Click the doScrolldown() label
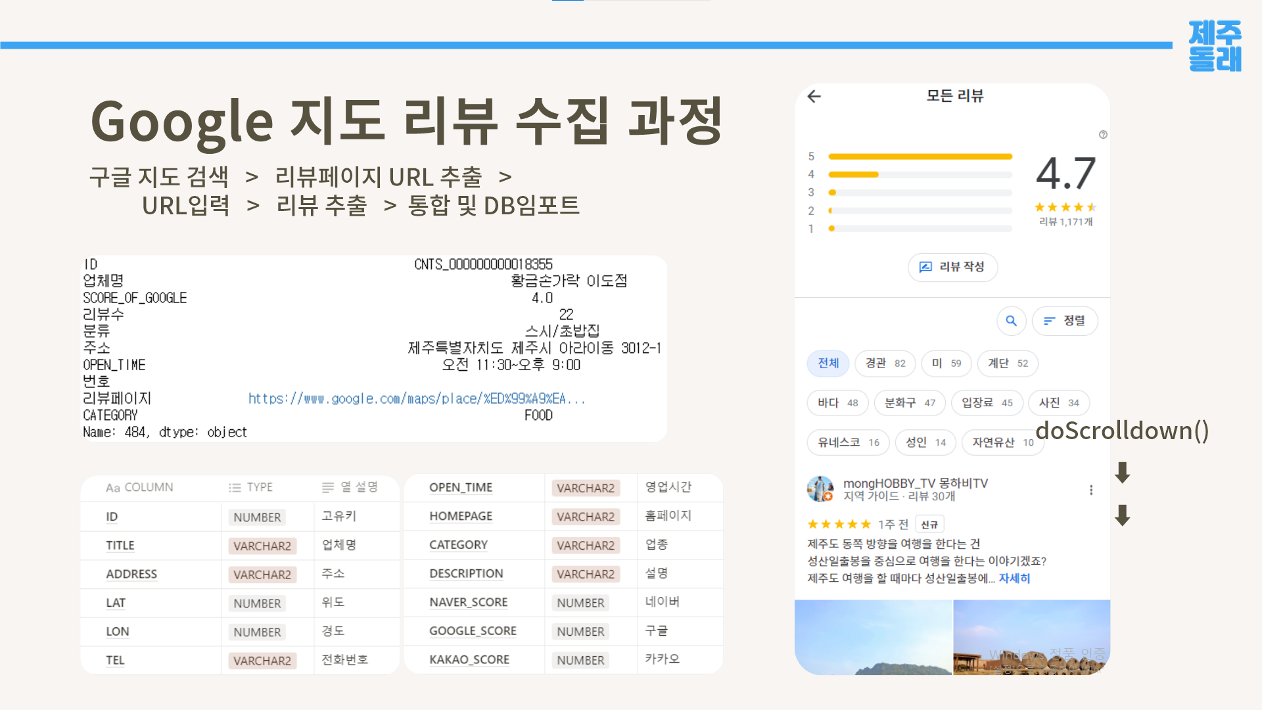 1122,431
